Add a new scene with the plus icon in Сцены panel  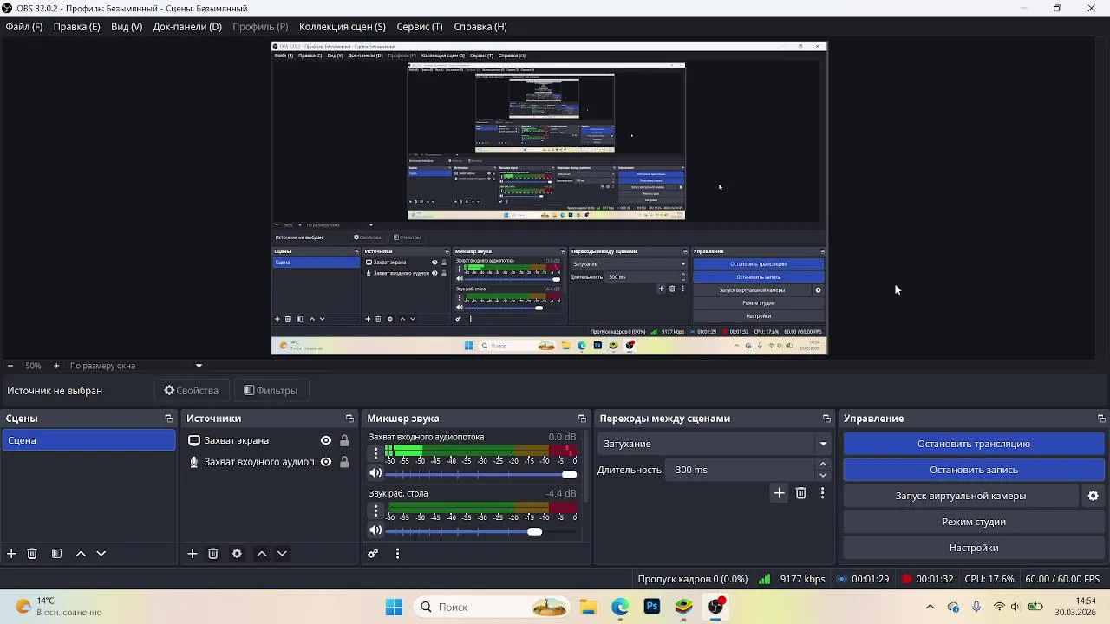click(11, 554)
